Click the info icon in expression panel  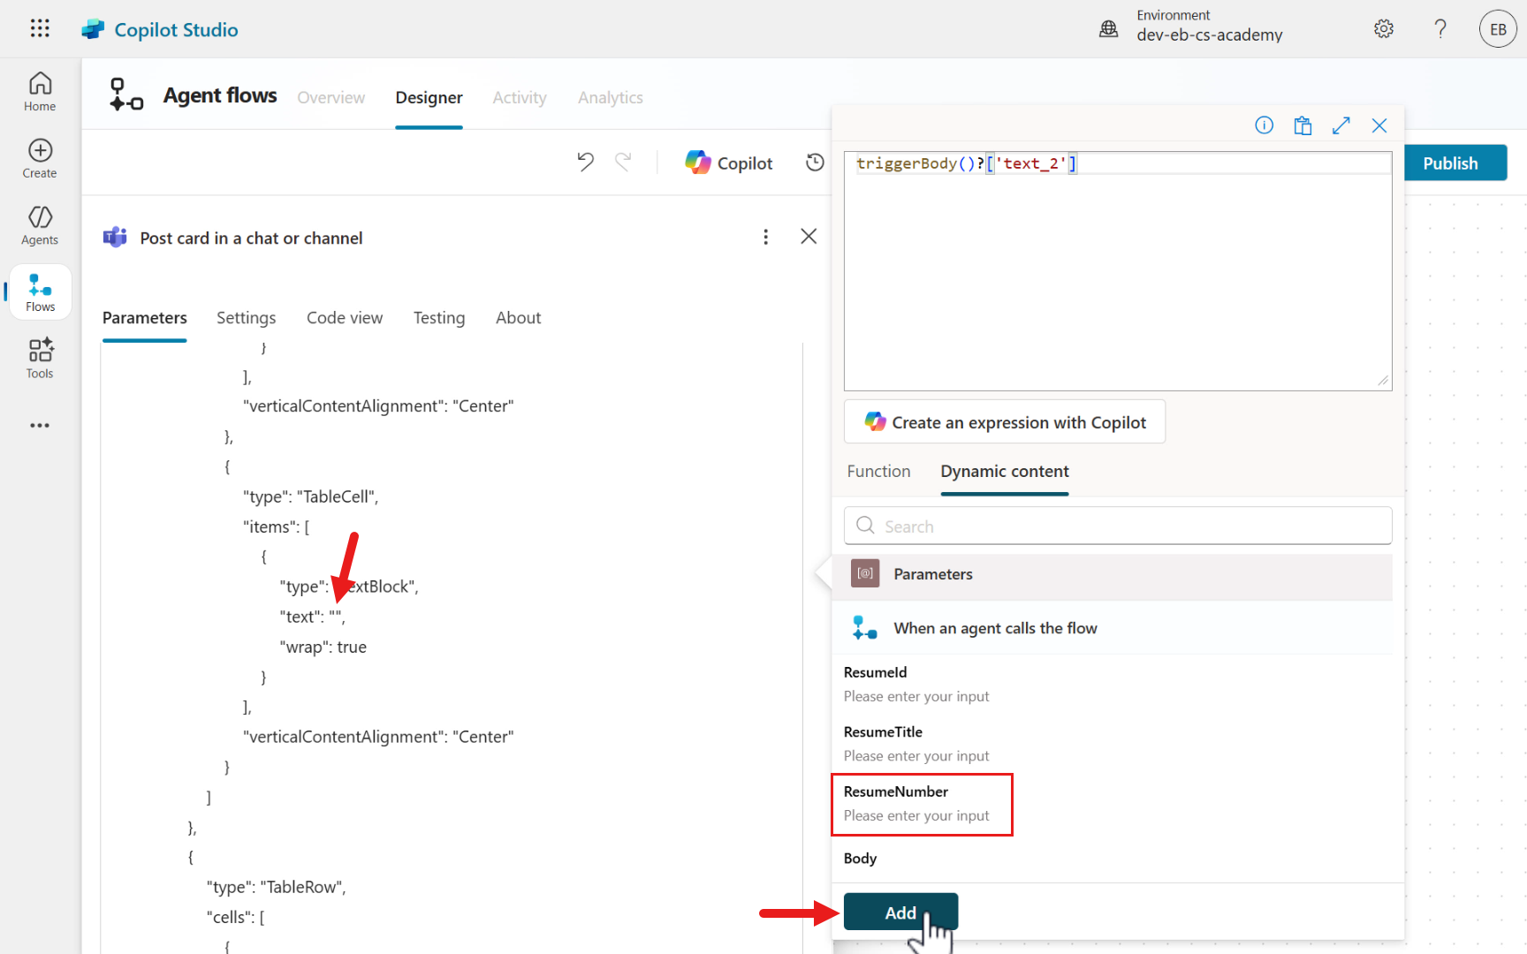click(1264, 125)
